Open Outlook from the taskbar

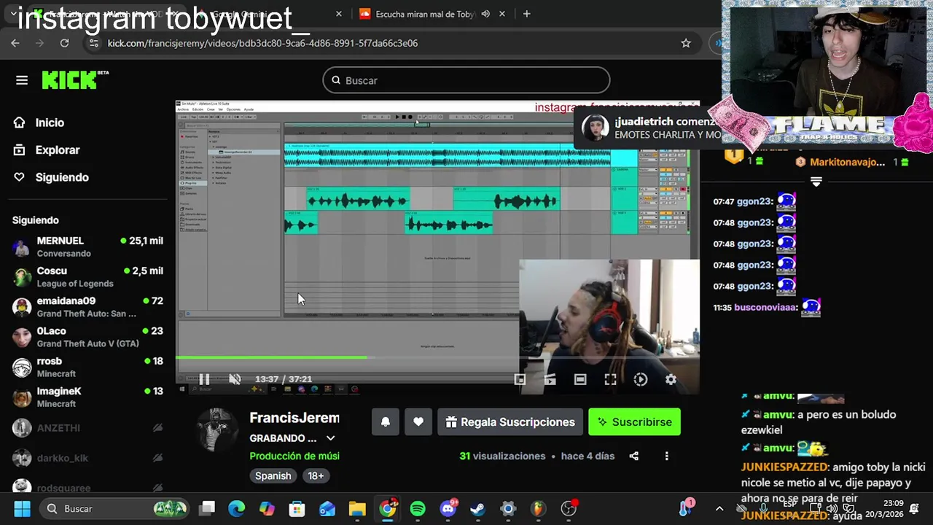point(327,508)
